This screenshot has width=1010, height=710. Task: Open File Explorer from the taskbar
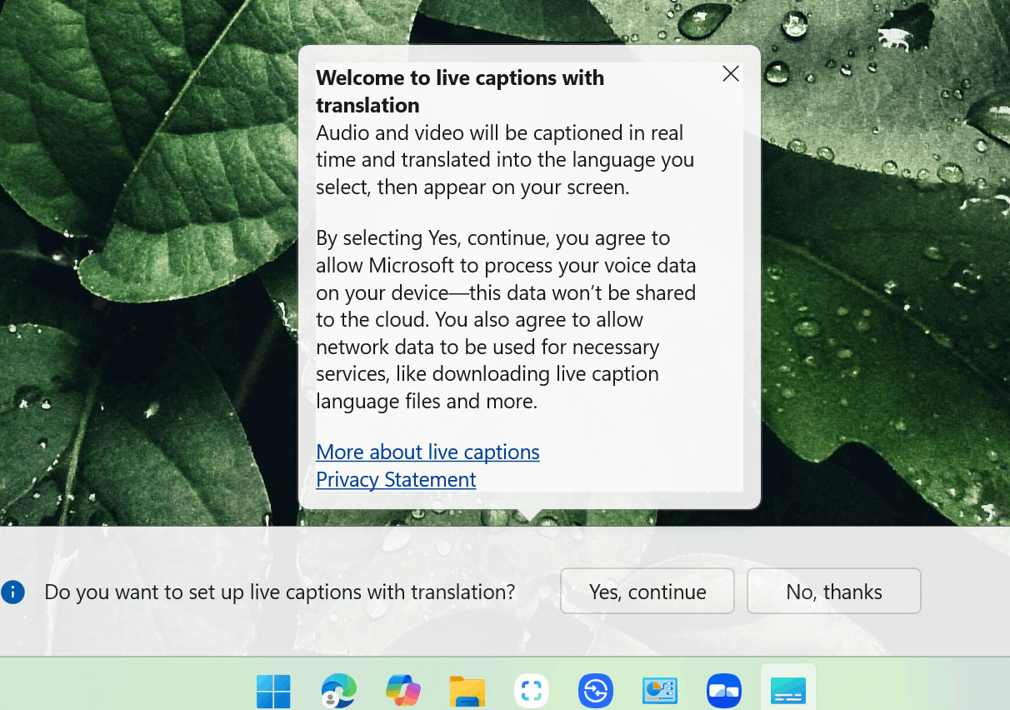tap(467, 690)
